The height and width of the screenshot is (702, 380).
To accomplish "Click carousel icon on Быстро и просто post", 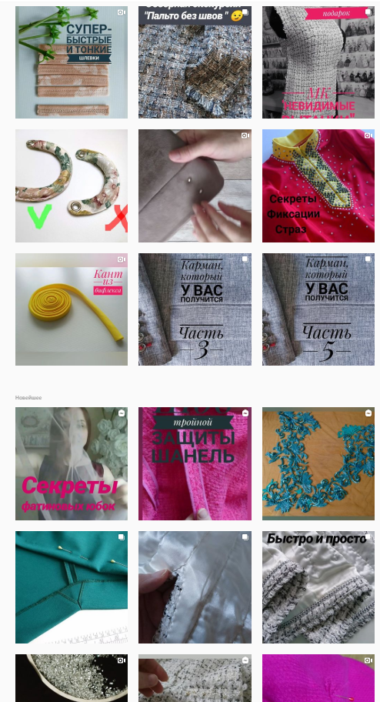I will (x=368, y=537).
